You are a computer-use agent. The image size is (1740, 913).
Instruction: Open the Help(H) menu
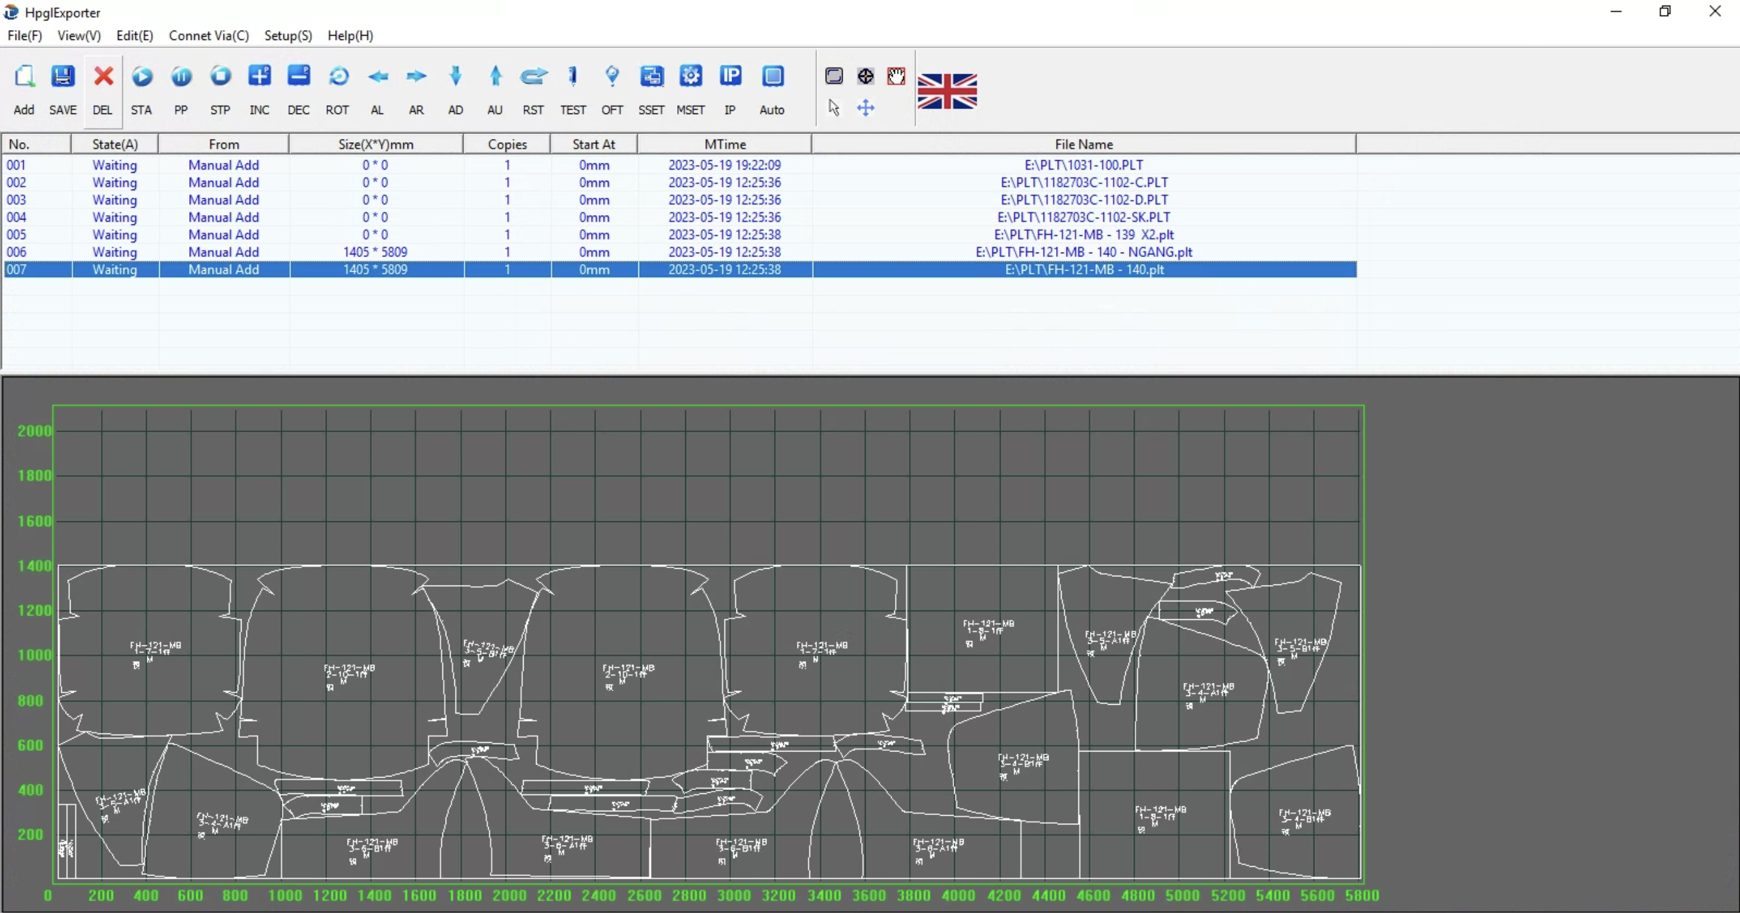(351, 35)
